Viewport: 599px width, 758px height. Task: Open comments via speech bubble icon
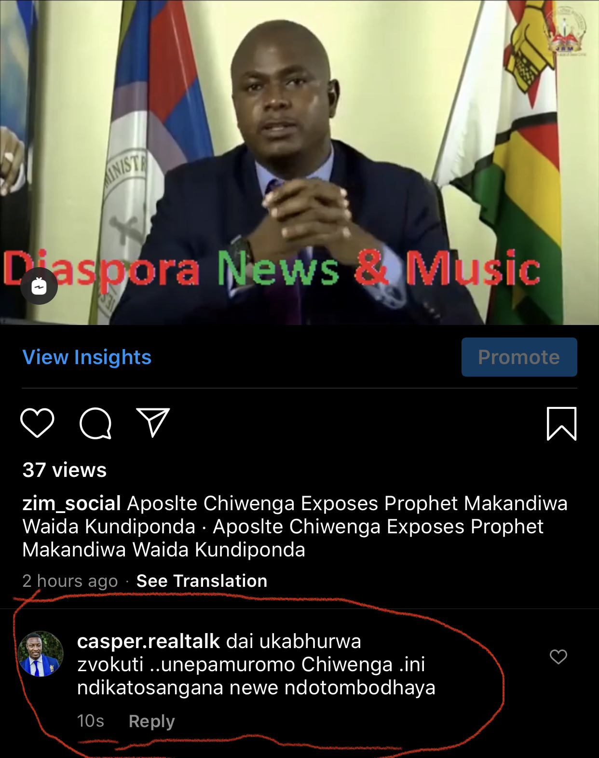click(95, 423)
